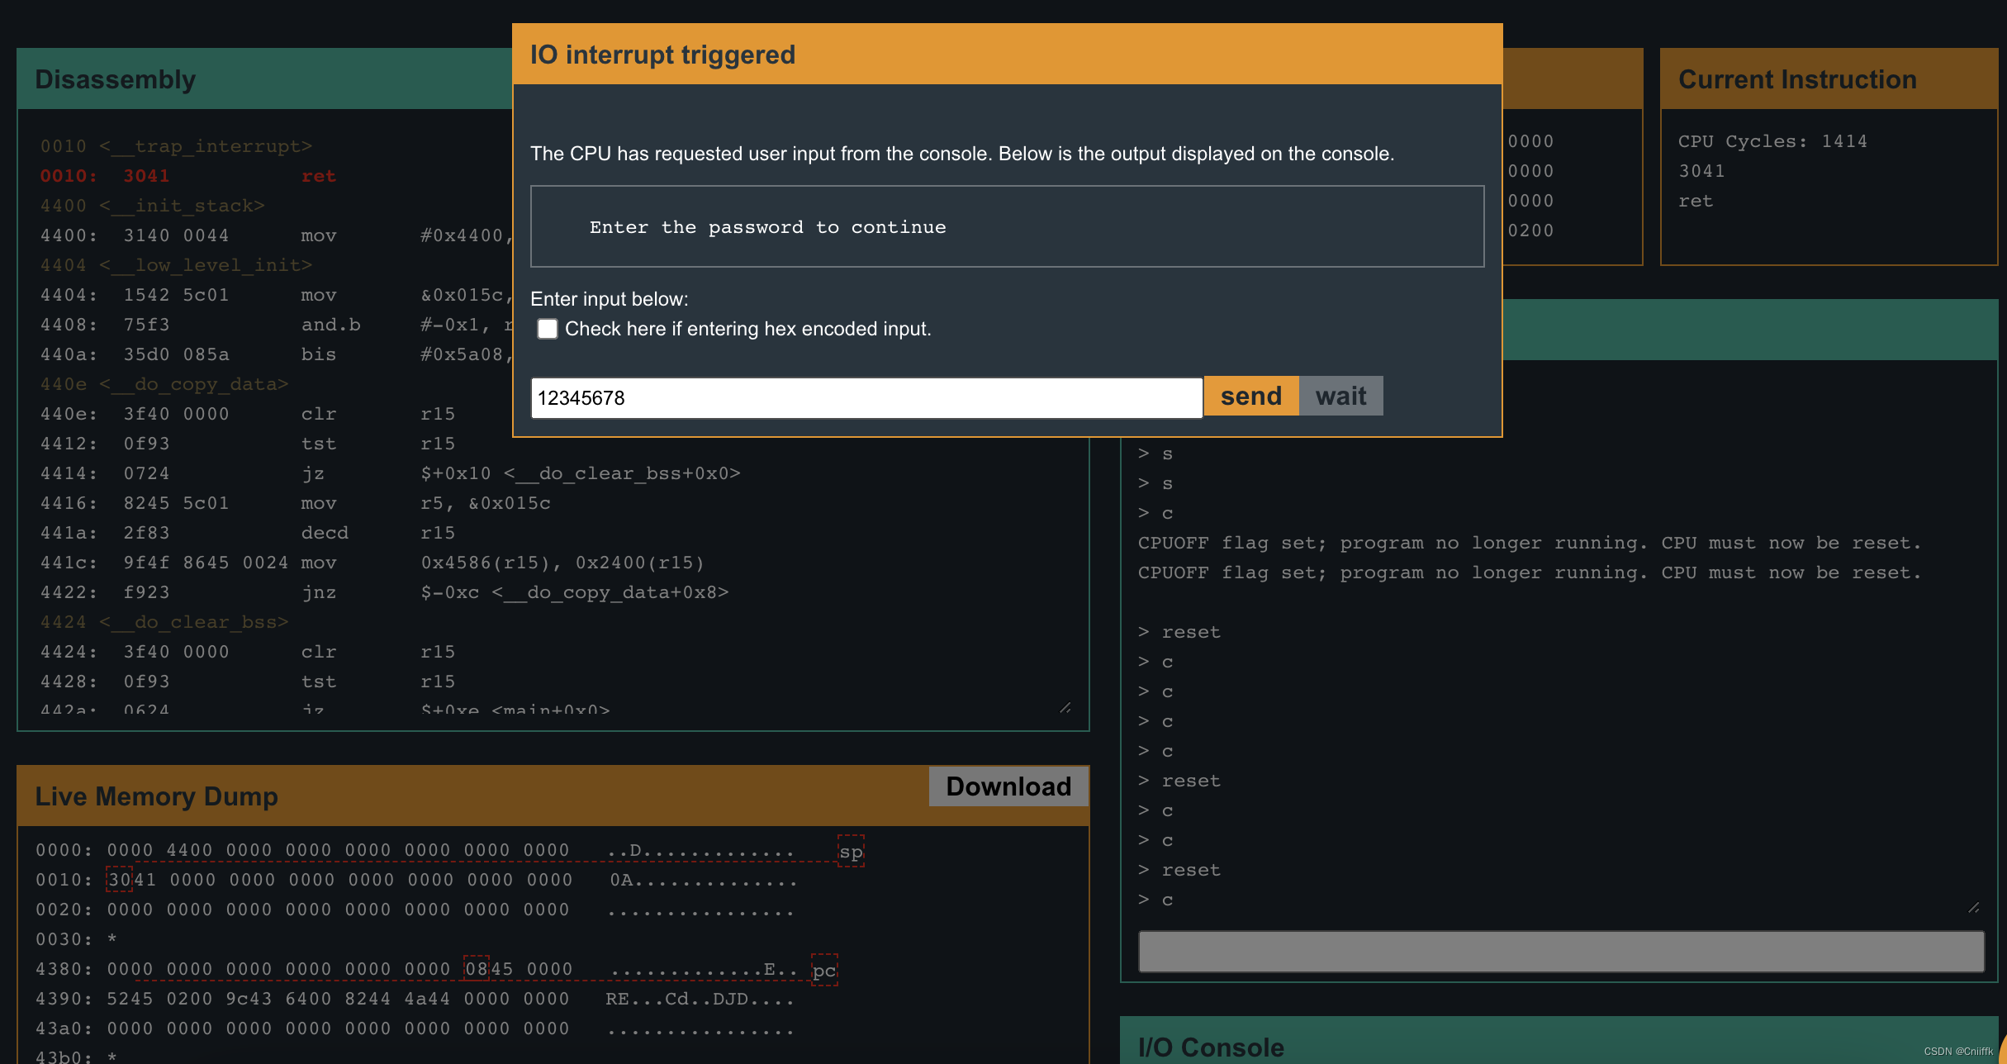Click Download in the Live Memory Dump panel

(x=1008, y=786)
